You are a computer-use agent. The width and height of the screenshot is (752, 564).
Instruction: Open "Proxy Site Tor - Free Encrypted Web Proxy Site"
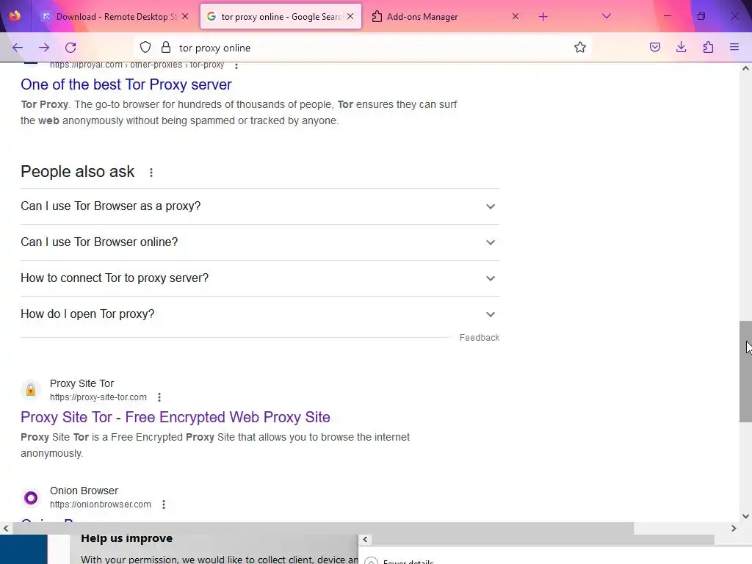coord(176,417)
